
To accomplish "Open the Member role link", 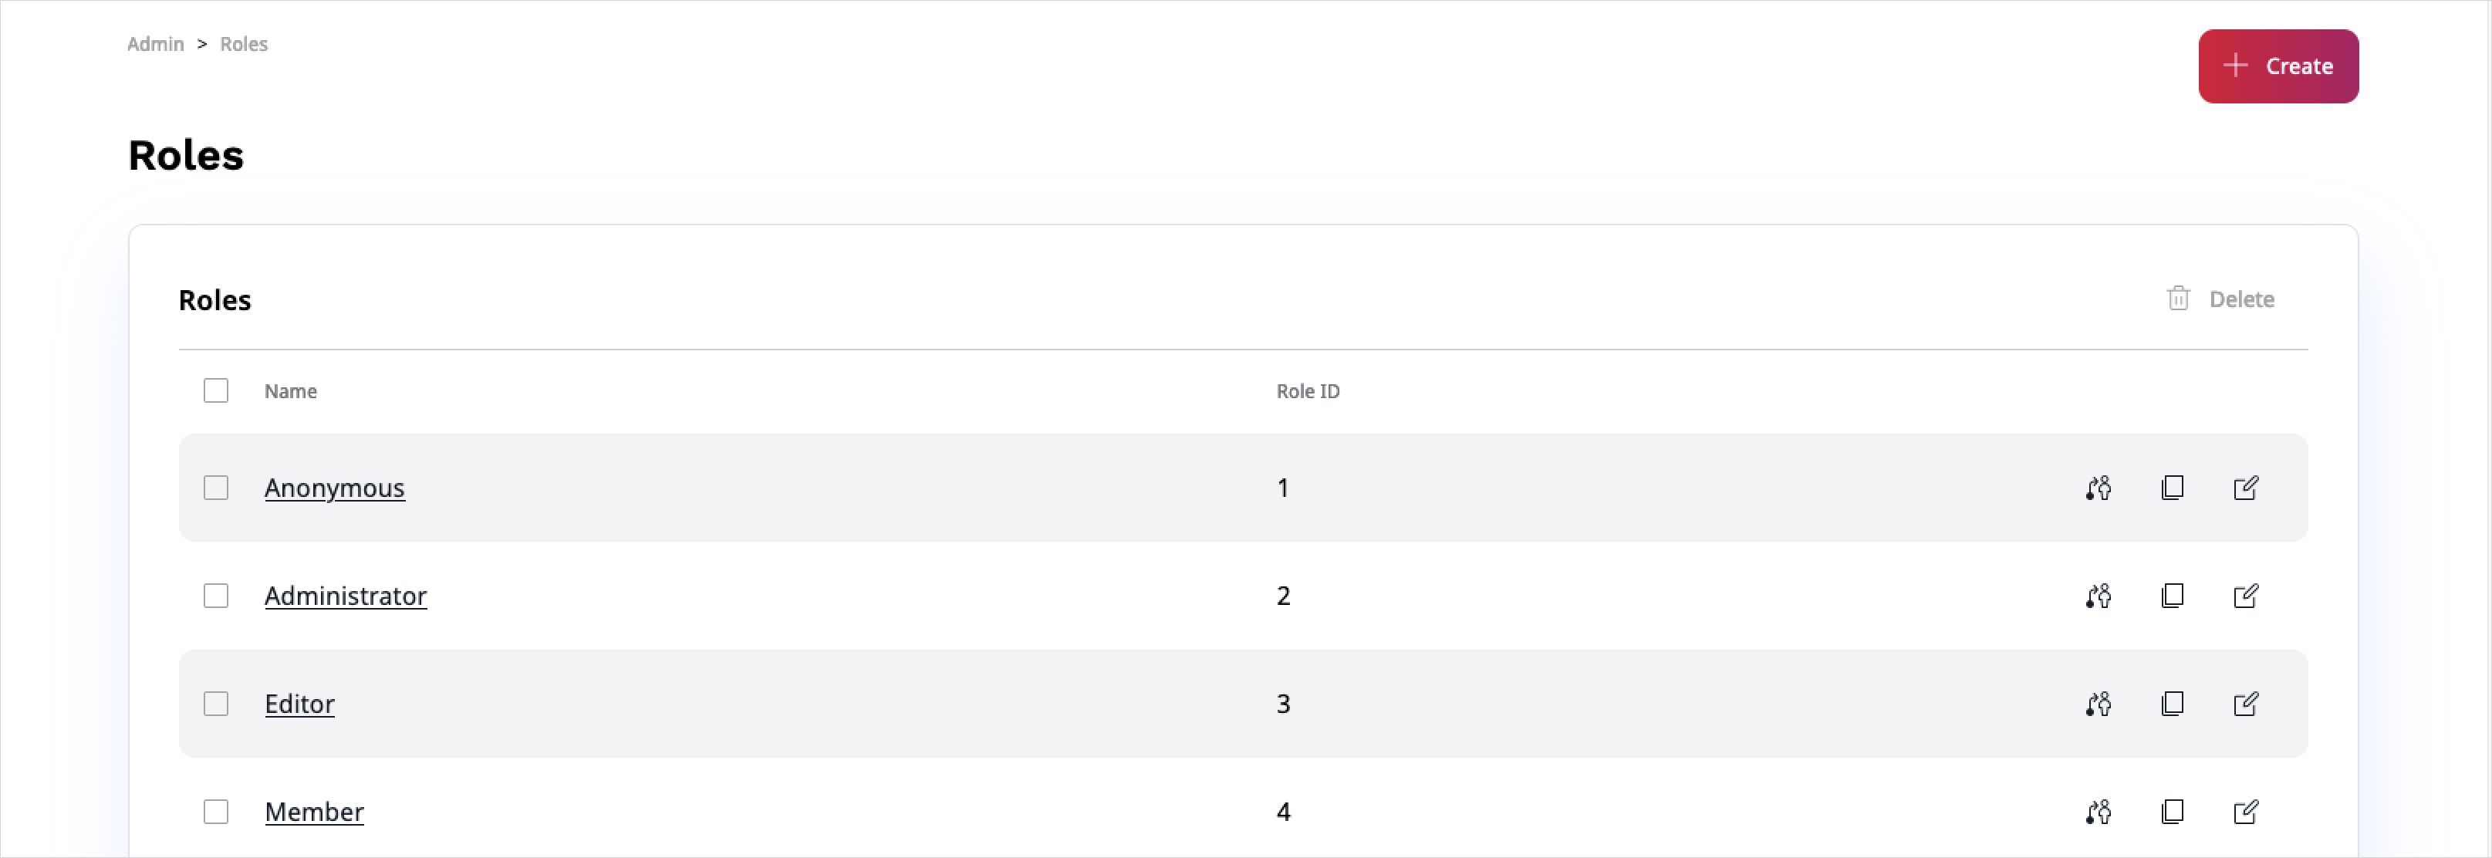I will 315,812.
